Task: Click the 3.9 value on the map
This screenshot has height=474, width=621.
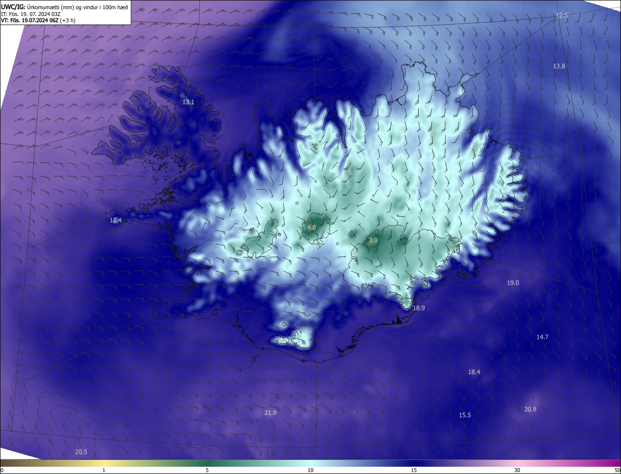Action: click(x=373, y=240)
